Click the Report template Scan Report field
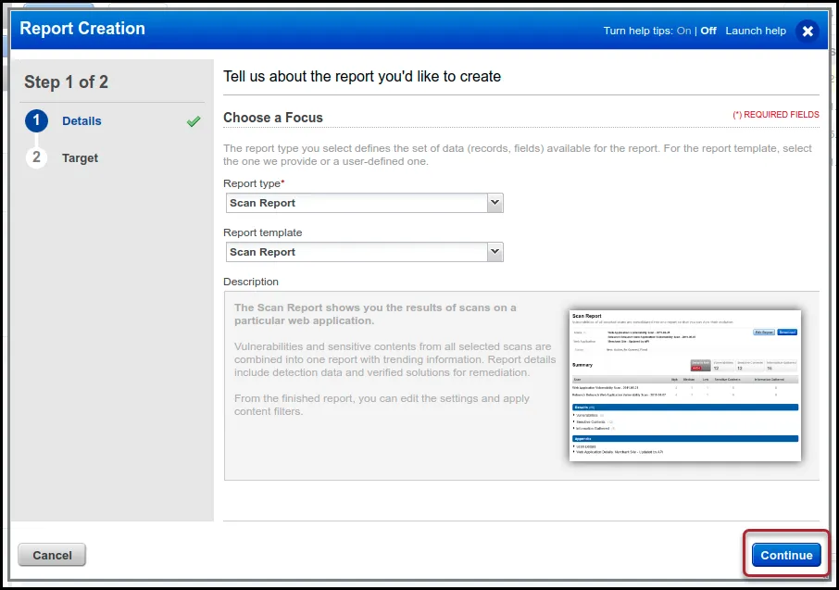 click(364, 252)
